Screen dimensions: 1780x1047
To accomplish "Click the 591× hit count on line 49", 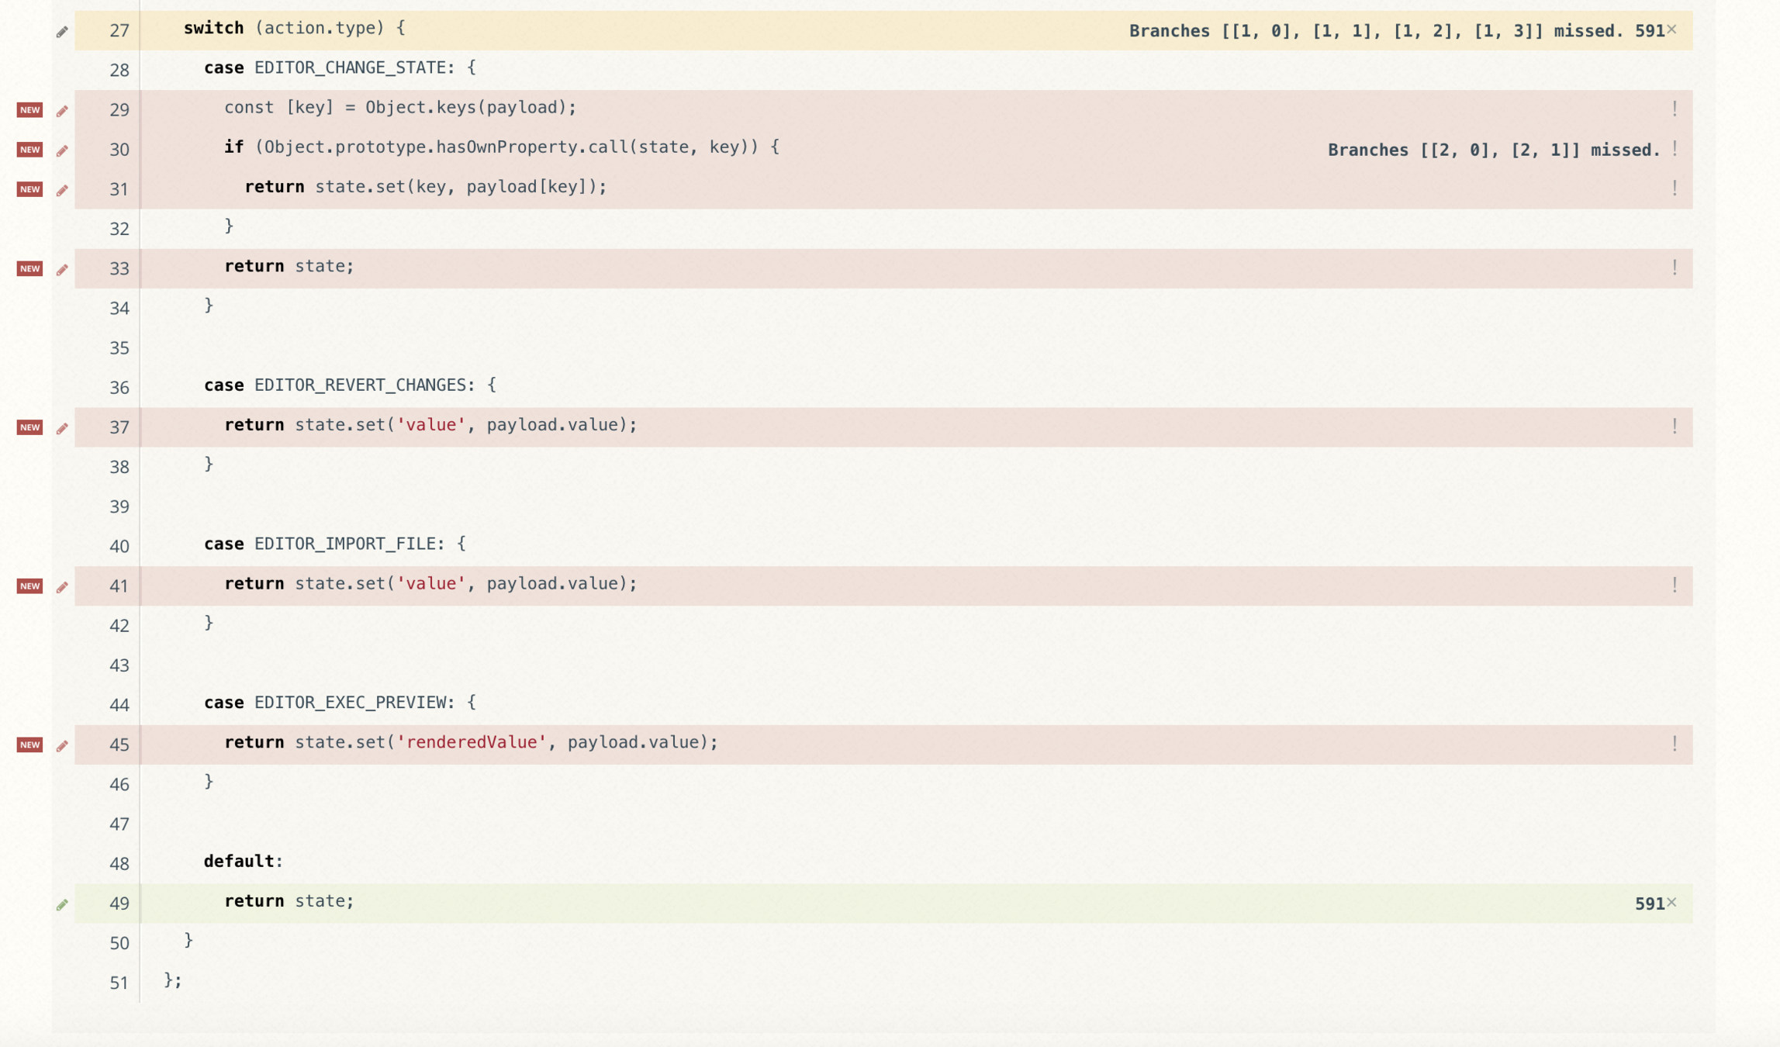I will tap(1655, 903).
